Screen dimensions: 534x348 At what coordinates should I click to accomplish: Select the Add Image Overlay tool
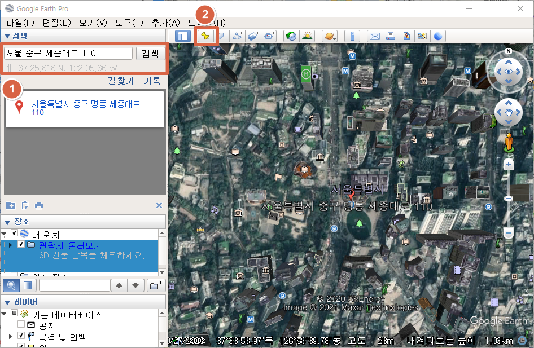pos(253,36)
